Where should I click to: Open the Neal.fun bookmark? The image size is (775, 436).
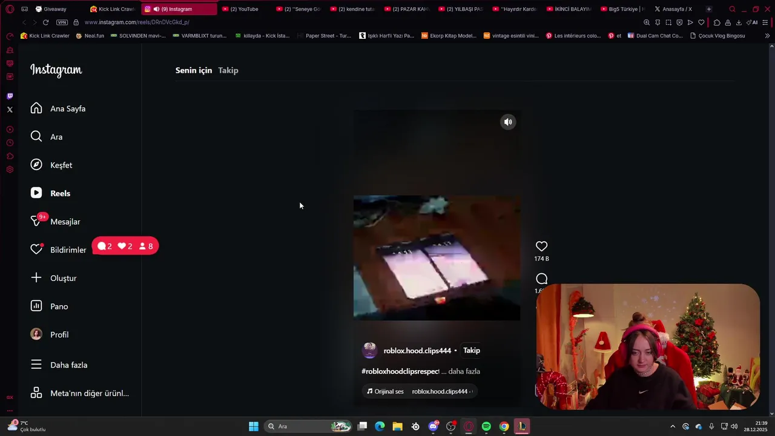coord(90,36)
